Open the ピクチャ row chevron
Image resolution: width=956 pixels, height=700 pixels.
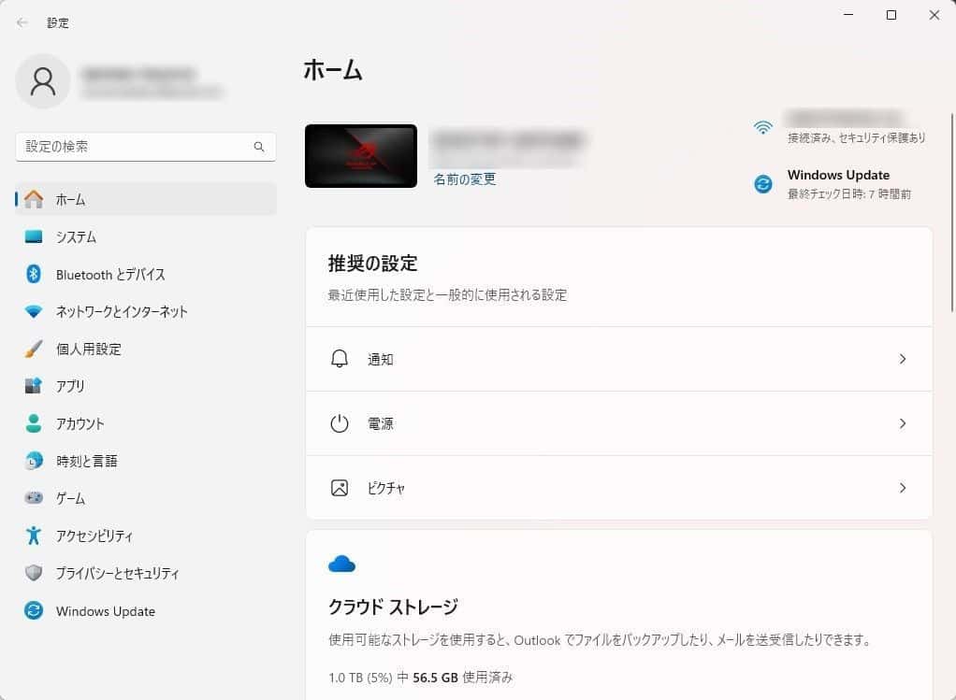(903, 488)
